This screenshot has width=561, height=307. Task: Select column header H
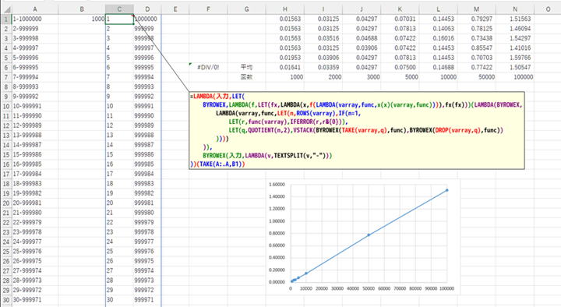coord(285,9)
